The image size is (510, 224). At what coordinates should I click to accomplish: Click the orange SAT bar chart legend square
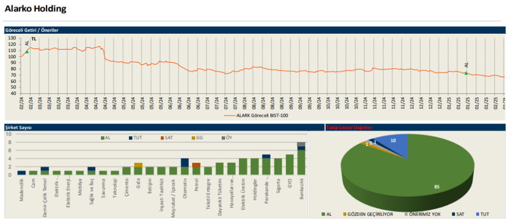[161, 138]
